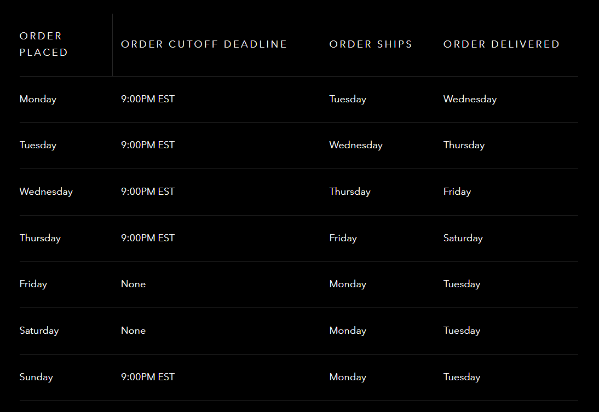Click the Order Ships column header
The image size is (599, 412).
(x=371, y=44)
